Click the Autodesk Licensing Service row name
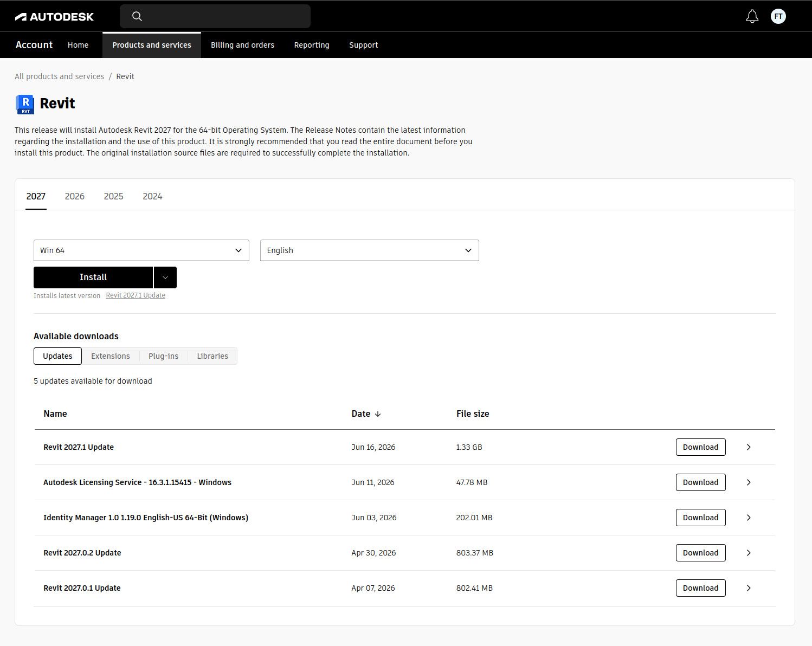 click(x=137, y=482)
